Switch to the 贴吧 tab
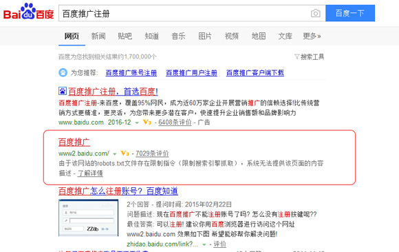The height and width of the screenshot is (252, 399). 125,36
